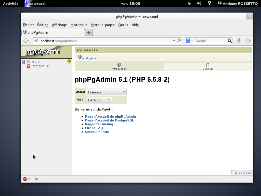Open the Langage dropdown showing Français
Viewport: 261px width, 196px height.
(x=107, y=92)
